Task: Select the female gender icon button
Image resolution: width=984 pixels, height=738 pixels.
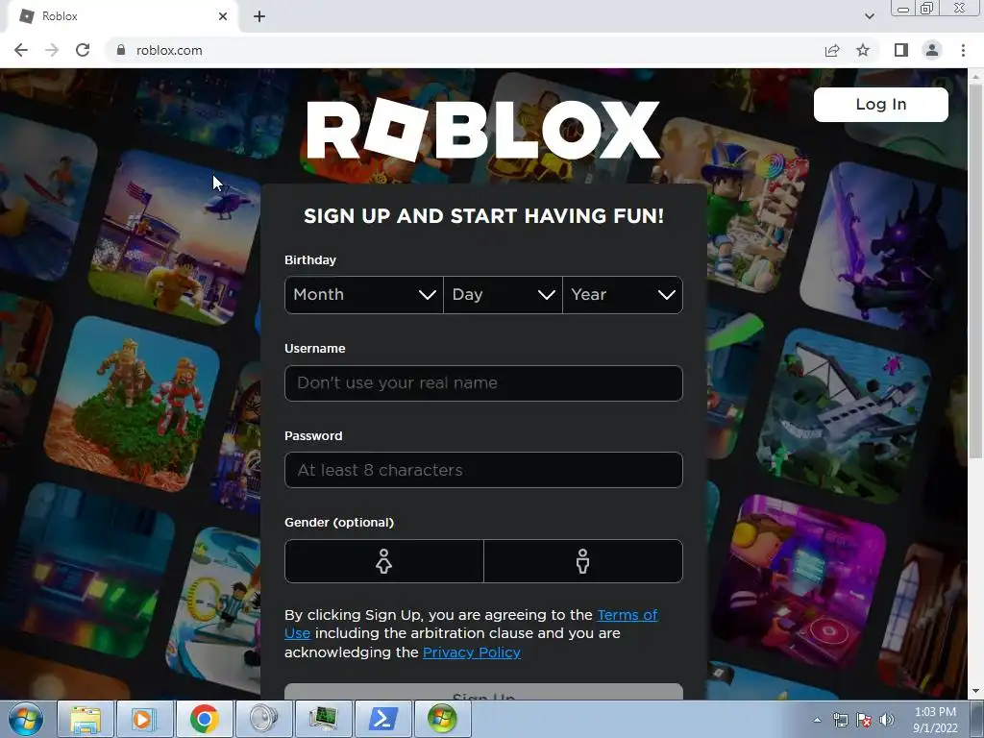Action: [384, 561]
